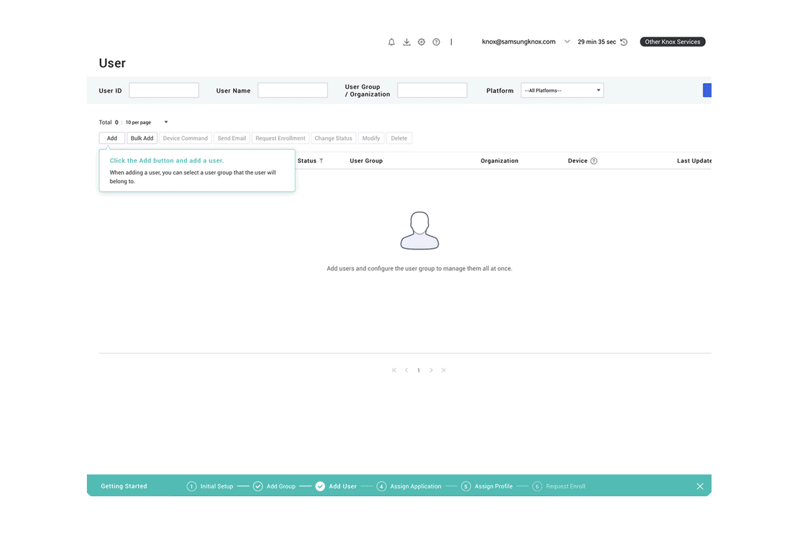Viewport: 799px width, 533px height.
Task: Go to first page using pagination control
Action: click(394, 370)
